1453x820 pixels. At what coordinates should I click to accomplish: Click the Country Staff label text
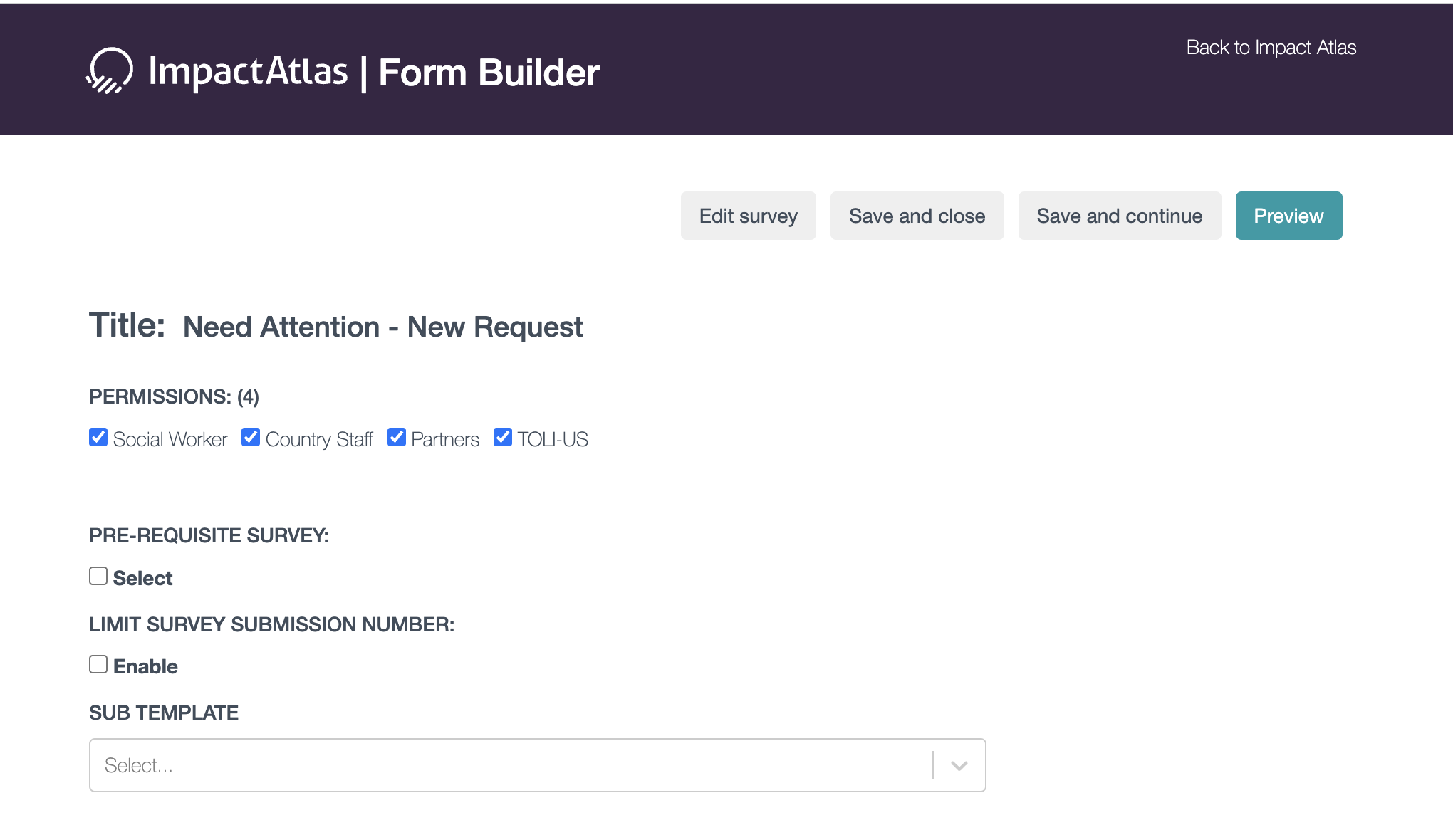click(319, 439)
